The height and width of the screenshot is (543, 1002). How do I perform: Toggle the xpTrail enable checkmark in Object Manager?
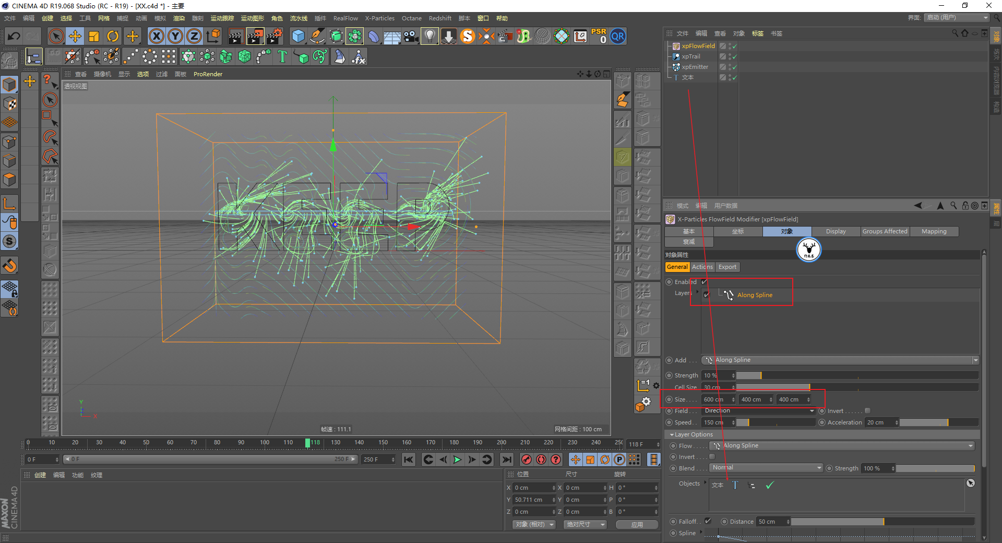[734, 56]
